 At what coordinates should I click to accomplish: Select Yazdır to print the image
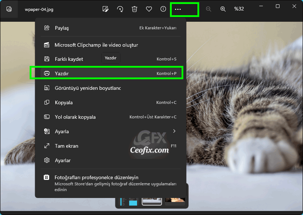click(x=111, y=73)
